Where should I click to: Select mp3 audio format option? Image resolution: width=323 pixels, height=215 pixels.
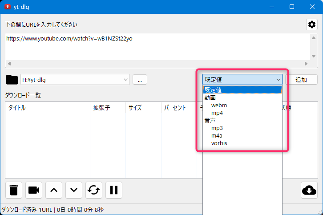click(217, 128)
